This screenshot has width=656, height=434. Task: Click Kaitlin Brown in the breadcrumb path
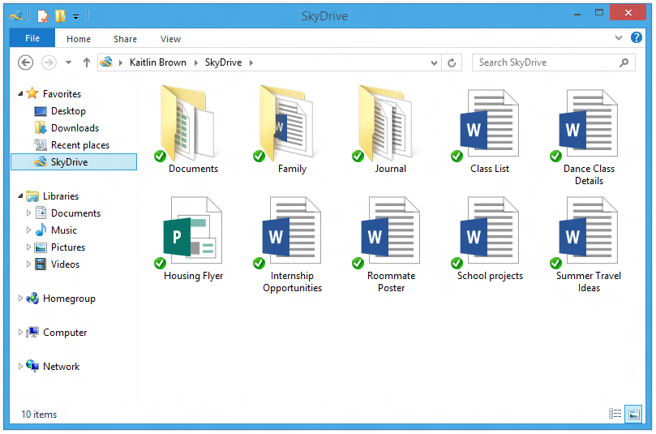click(x=159, y=62)
